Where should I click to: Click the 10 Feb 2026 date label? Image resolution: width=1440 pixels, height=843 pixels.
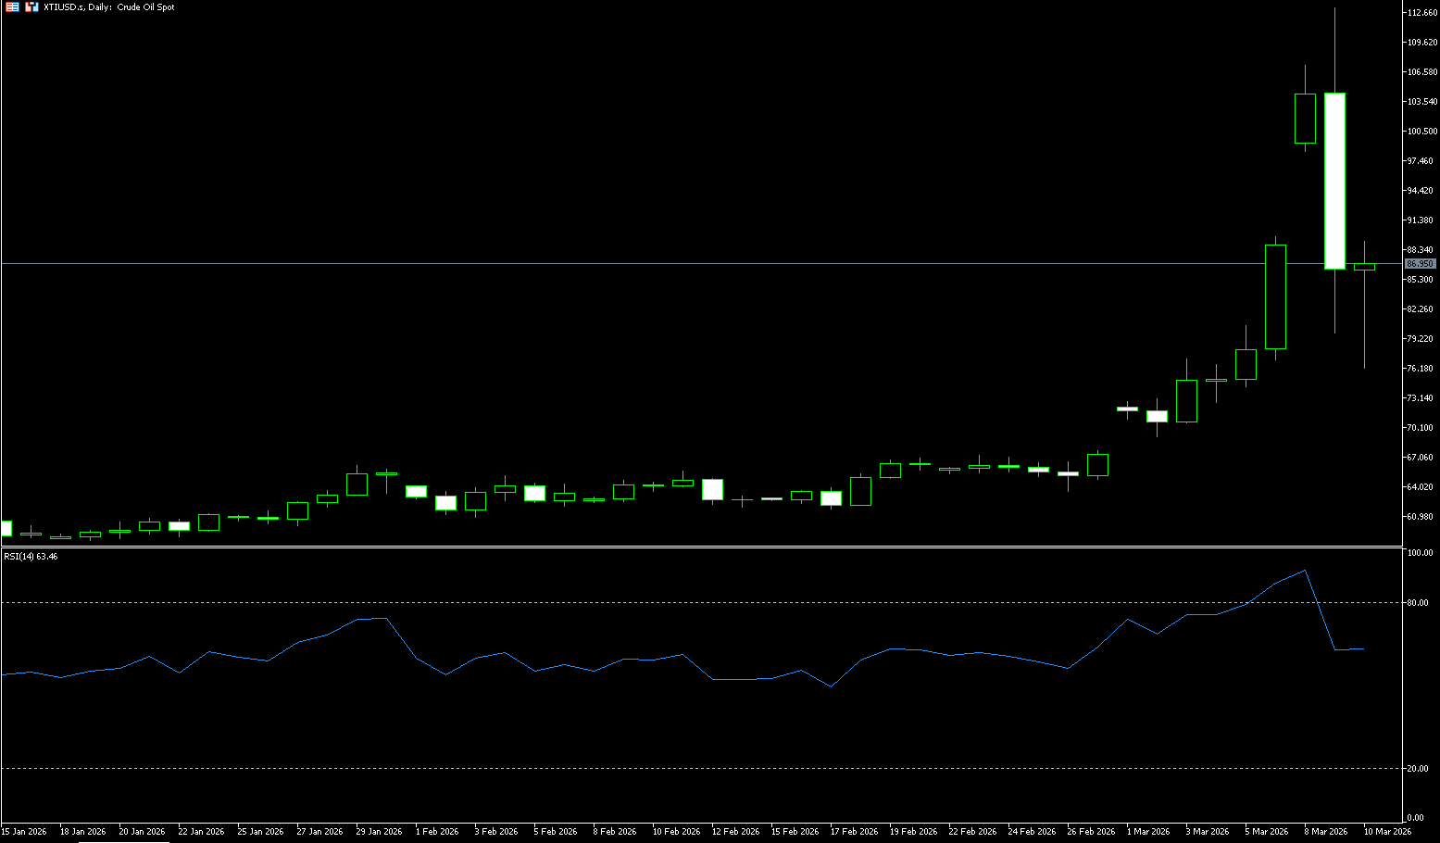[x=676, y=832]
